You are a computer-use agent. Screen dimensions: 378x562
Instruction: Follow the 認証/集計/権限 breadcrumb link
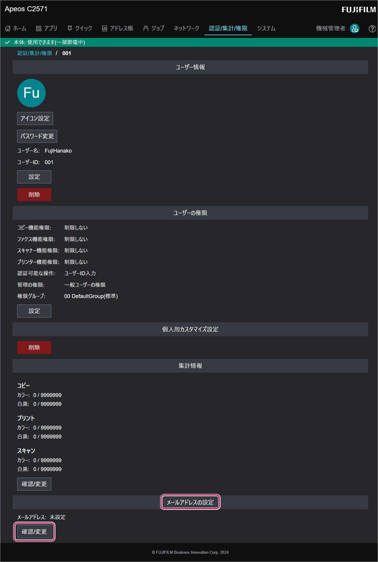point(35,53)
